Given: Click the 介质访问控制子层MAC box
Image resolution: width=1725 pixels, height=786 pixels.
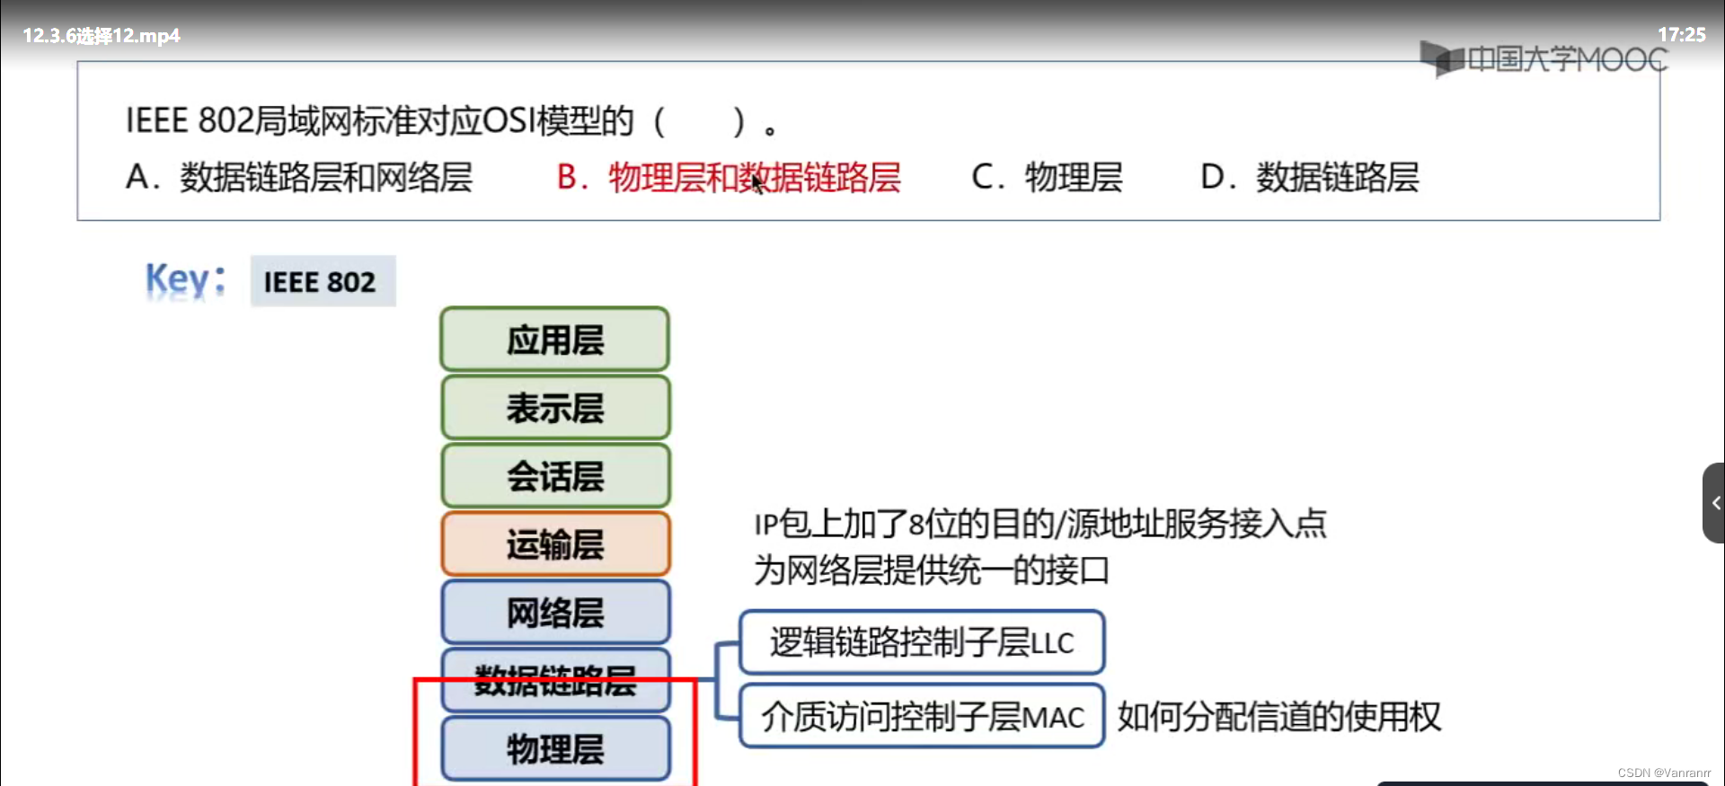Looking at the screenshot, I should [922, 716].
